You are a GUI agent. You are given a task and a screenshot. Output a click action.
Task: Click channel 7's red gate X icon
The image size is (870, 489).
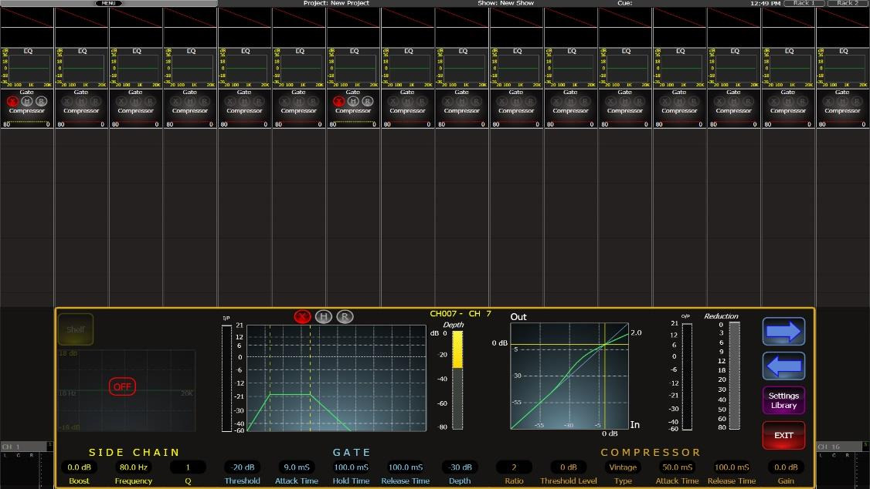[x=339, y=102]
